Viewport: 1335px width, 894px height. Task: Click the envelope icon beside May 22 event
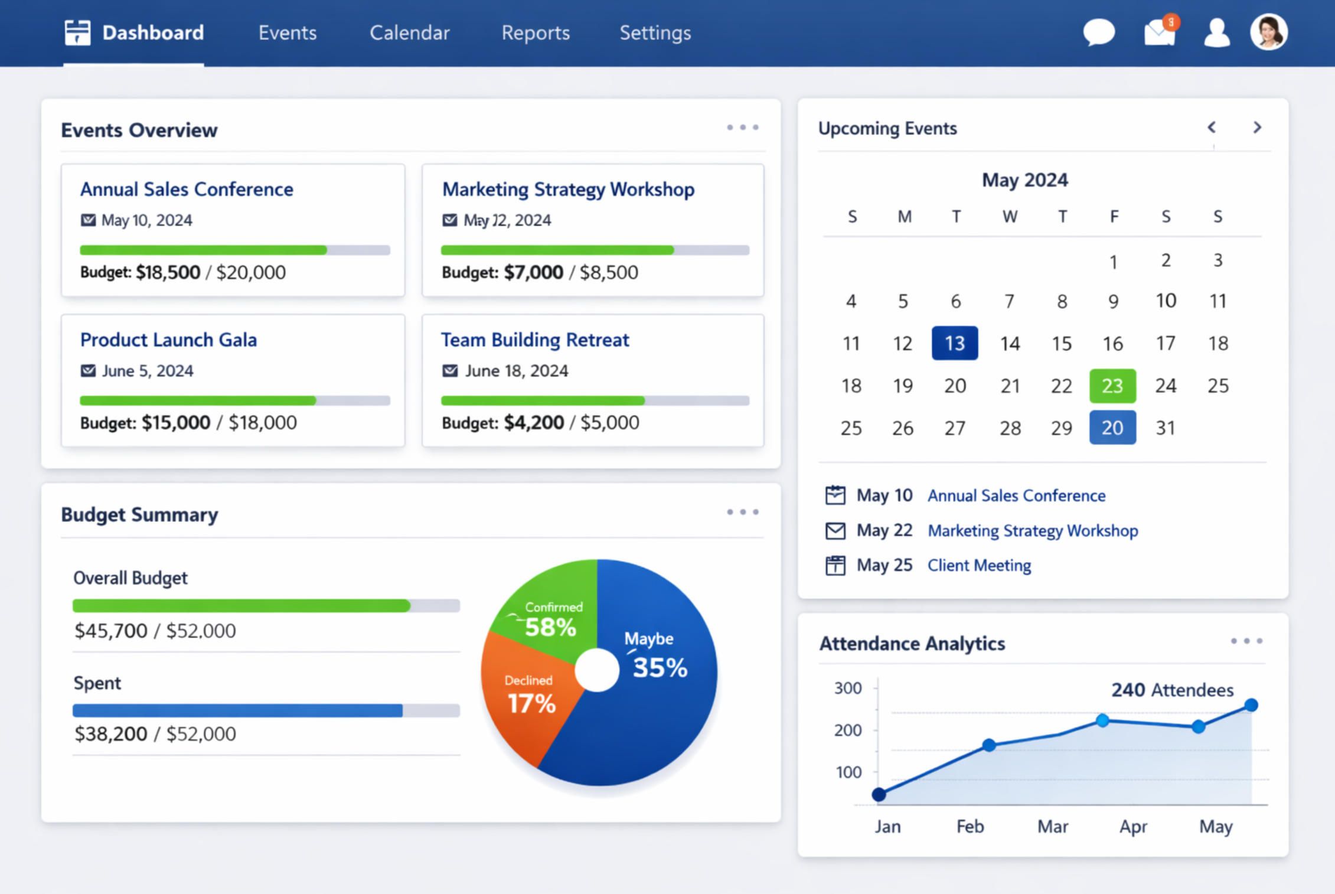835,530
